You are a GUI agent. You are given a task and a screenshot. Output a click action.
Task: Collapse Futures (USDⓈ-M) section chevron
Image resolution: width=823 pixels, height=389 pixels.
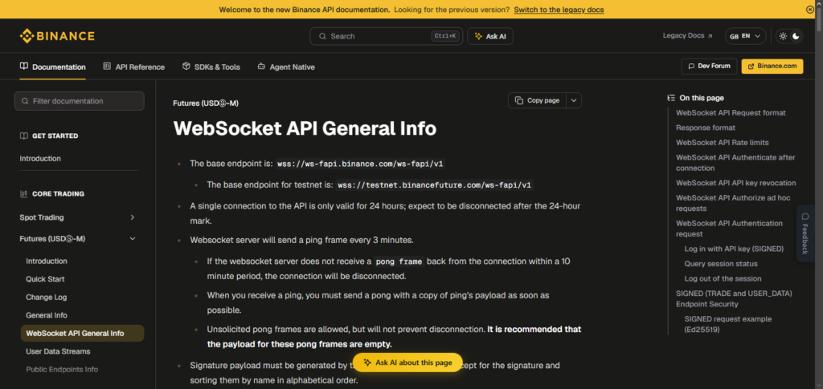pos(133,239)
